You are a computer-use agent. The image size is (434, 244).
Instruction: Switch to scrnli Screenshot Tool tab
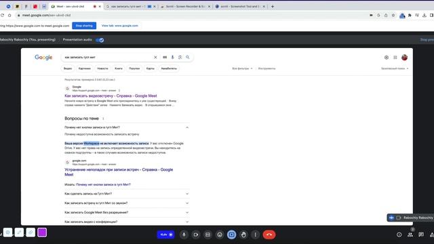[x=240, y=6]
